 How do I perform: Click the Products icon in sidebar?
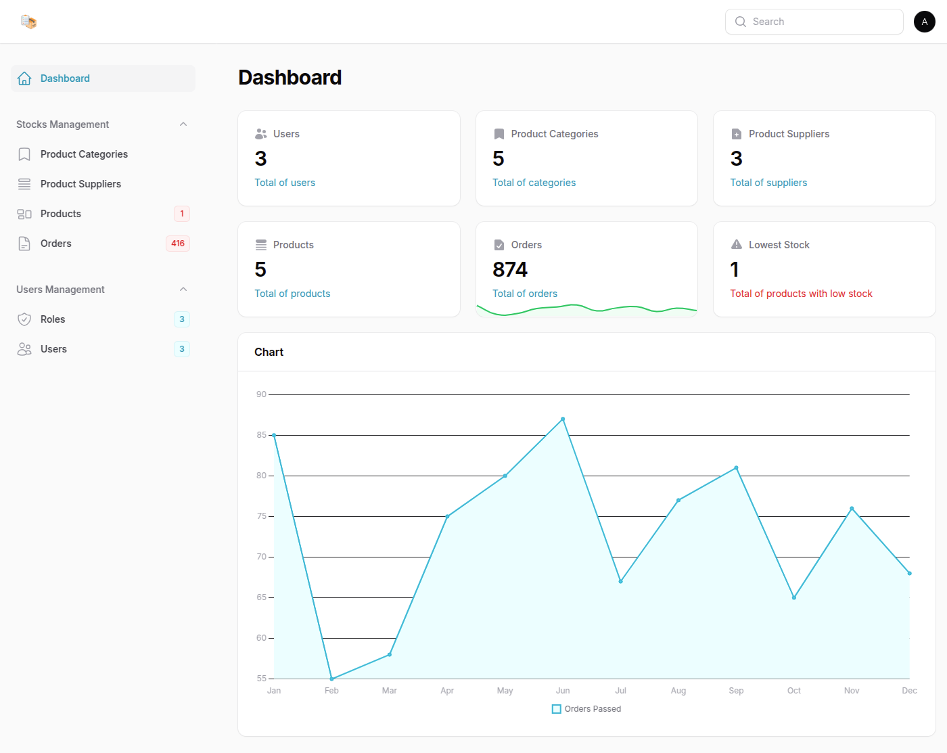[24, 214]
